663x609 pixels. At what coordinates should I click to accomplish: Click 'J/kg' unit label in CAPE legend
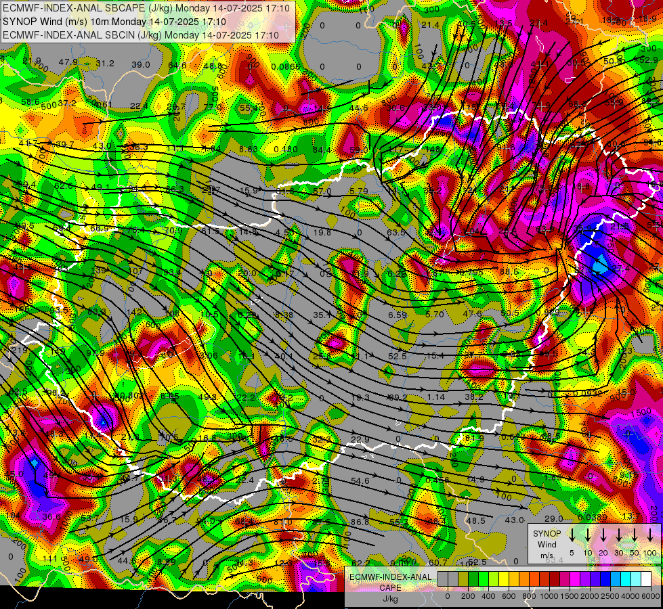tap(390, 599)
